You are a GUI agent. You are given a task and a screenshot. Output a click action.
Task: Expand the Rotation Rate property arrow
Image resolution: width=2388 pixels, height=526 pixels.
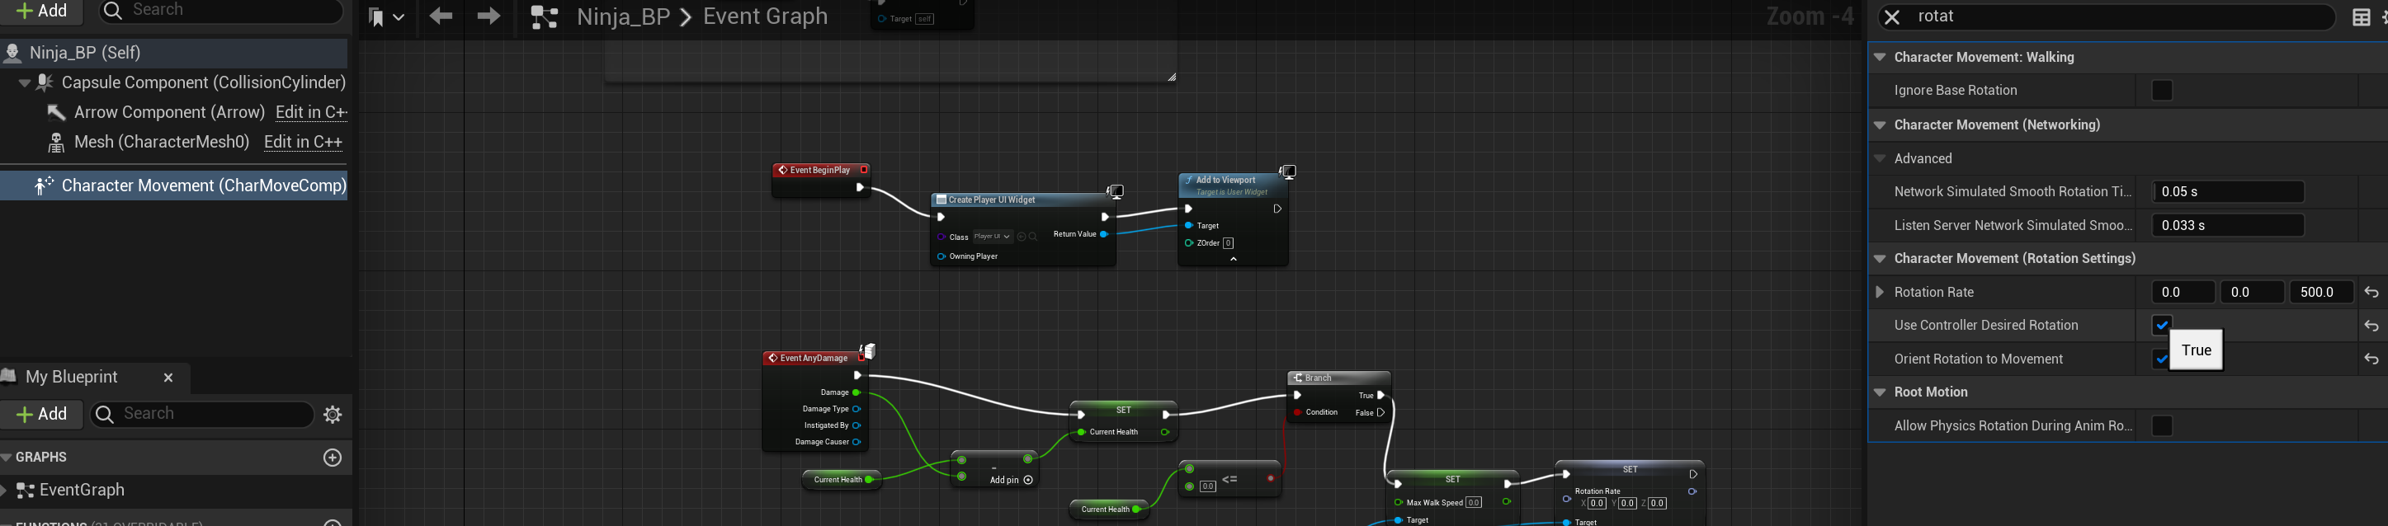click(x=1880, y=293)
